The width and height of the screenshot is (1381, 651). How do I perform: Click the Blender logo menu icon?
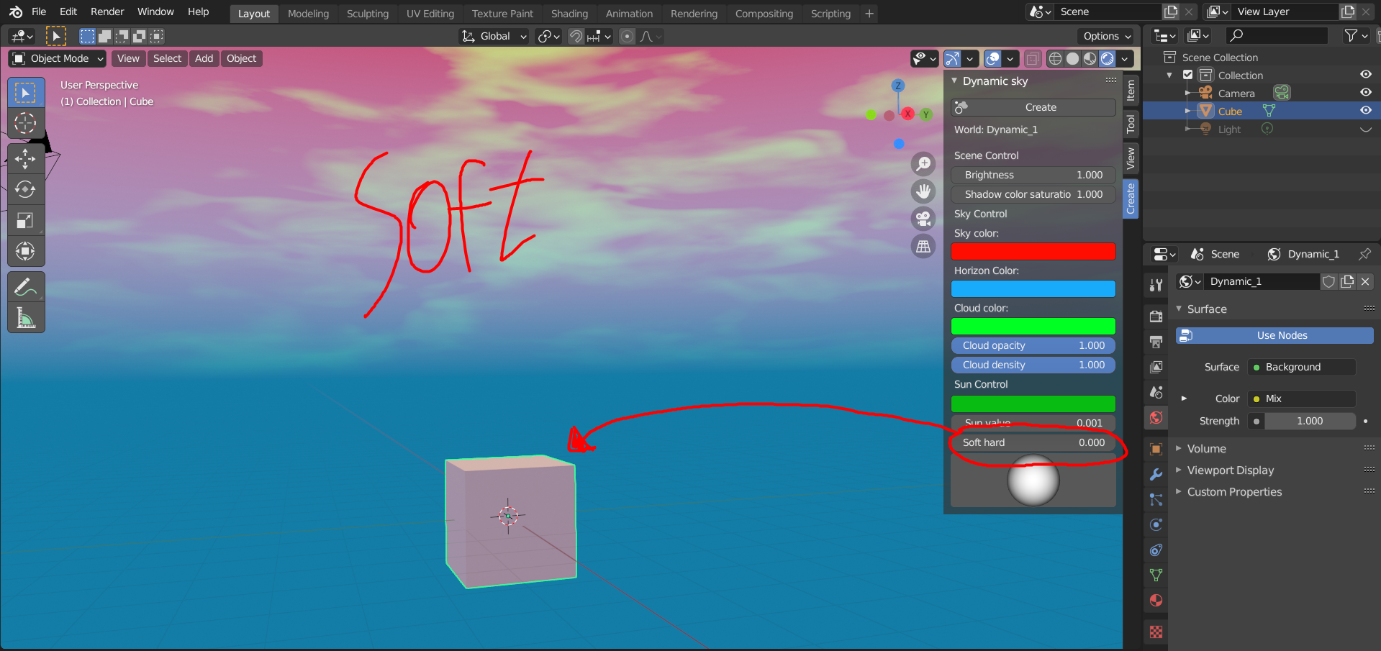[16, 12]
